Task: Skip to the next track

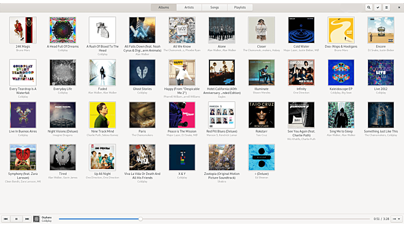Action: click(x=26, y=219)
